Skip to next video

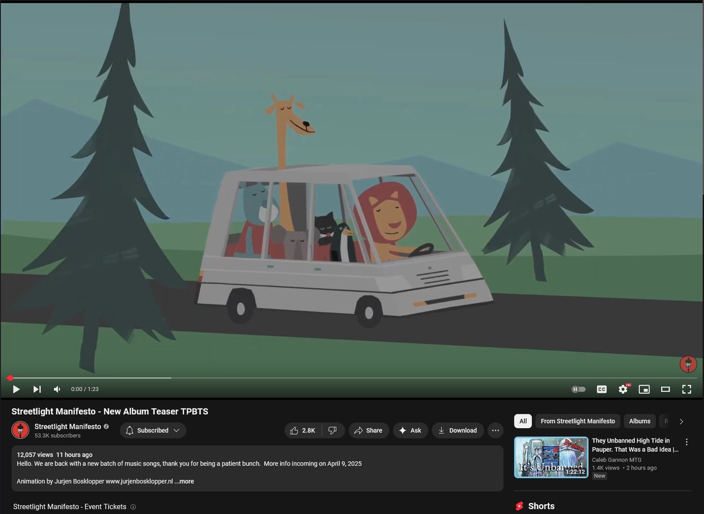(x=37, y=389)
